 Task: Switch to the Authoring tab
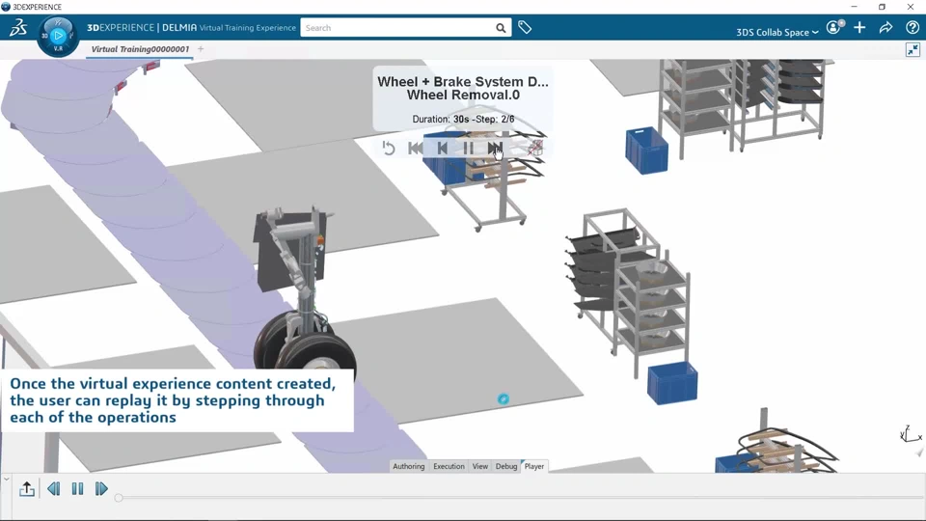pos(409,466)
